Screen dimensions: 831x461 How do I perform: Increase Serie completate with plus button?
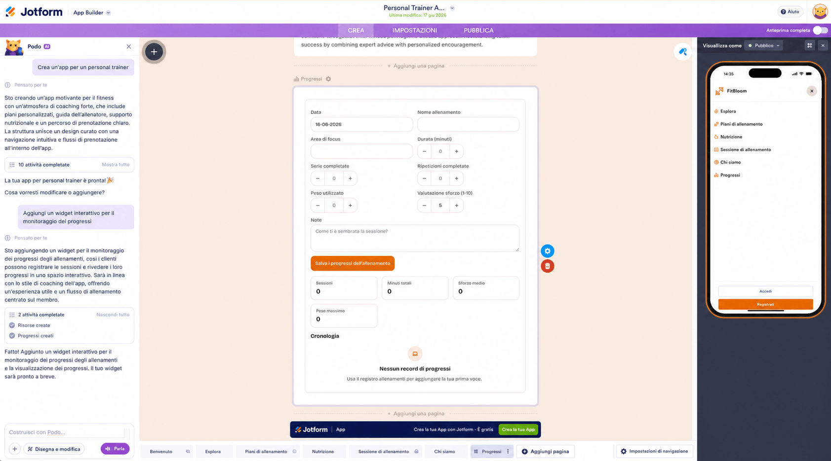click(x=350, y=178)
